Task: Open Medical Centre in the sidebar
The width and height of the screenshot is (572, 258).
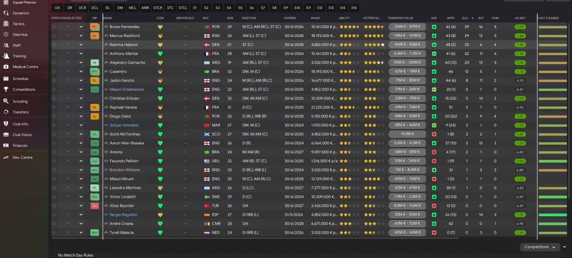Action: (x=25, y=67)
